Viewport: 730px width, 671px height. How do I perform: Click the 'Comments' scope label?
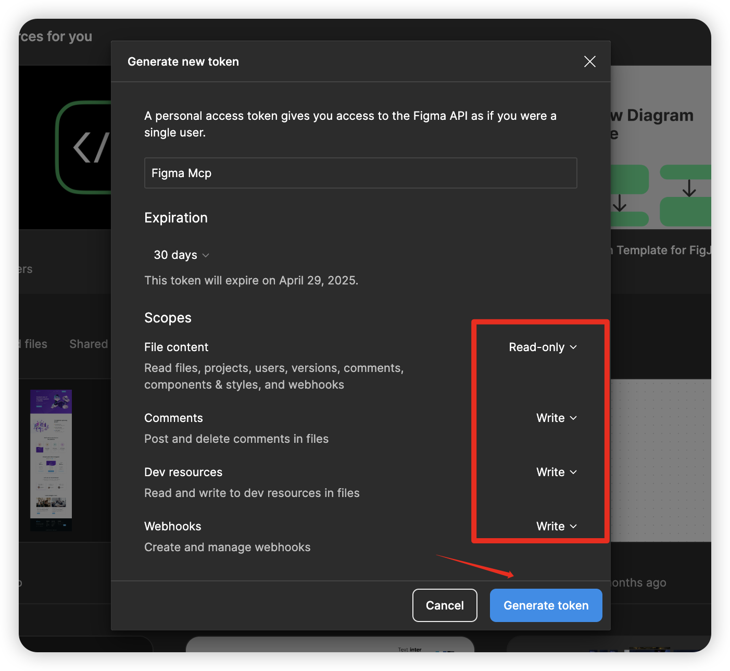pos(173,418)
